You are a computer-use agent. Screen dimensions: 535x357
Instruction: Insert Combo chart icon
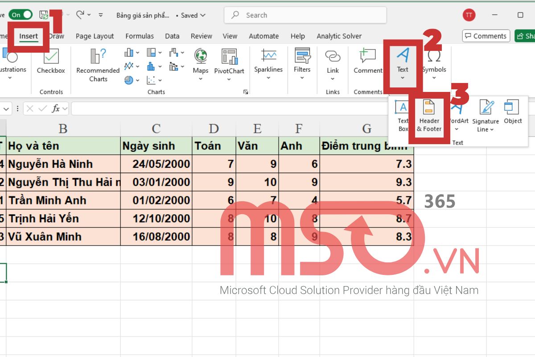pyautogui.click(x=177, y=66)
